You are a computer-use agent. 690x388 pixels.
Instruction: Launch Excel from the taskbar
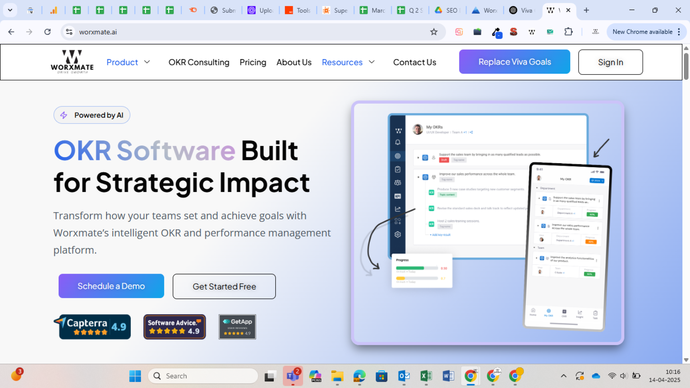coord(426,376)
